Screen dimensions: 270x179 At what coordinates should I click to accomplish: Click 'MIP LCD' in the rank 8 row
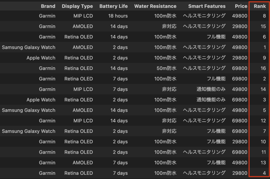[83, 16]
